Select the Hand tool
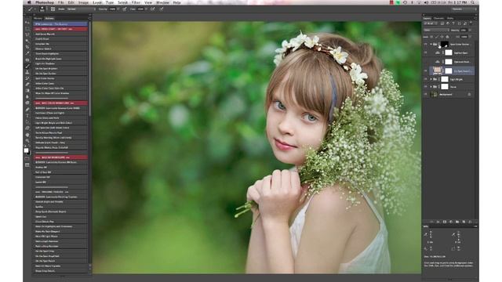502x282 pixels. coord(27,135)
